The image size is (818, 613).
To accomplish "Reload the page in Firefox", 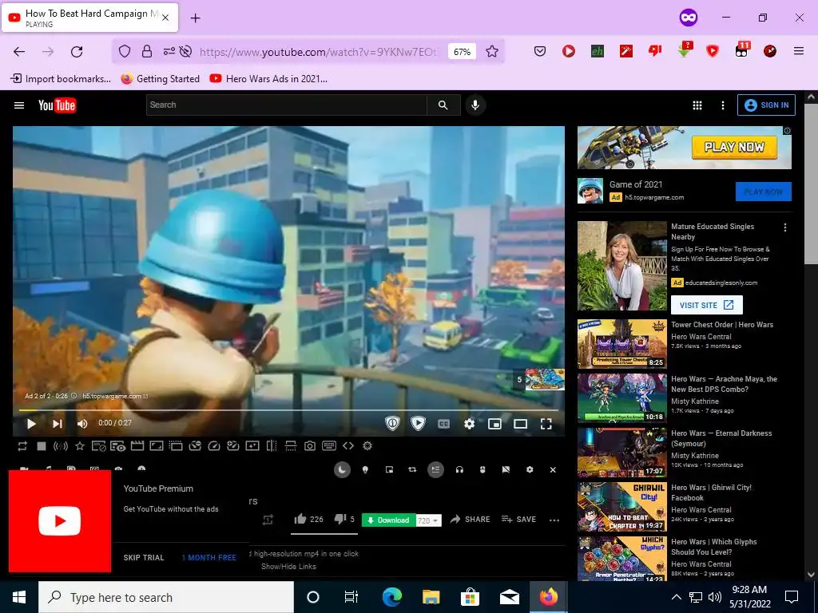I will point(77,51).
